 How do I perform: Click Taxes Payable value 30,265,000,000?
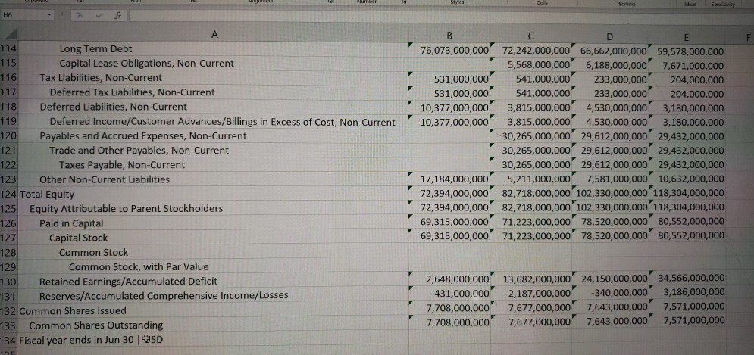pos(536,163)
